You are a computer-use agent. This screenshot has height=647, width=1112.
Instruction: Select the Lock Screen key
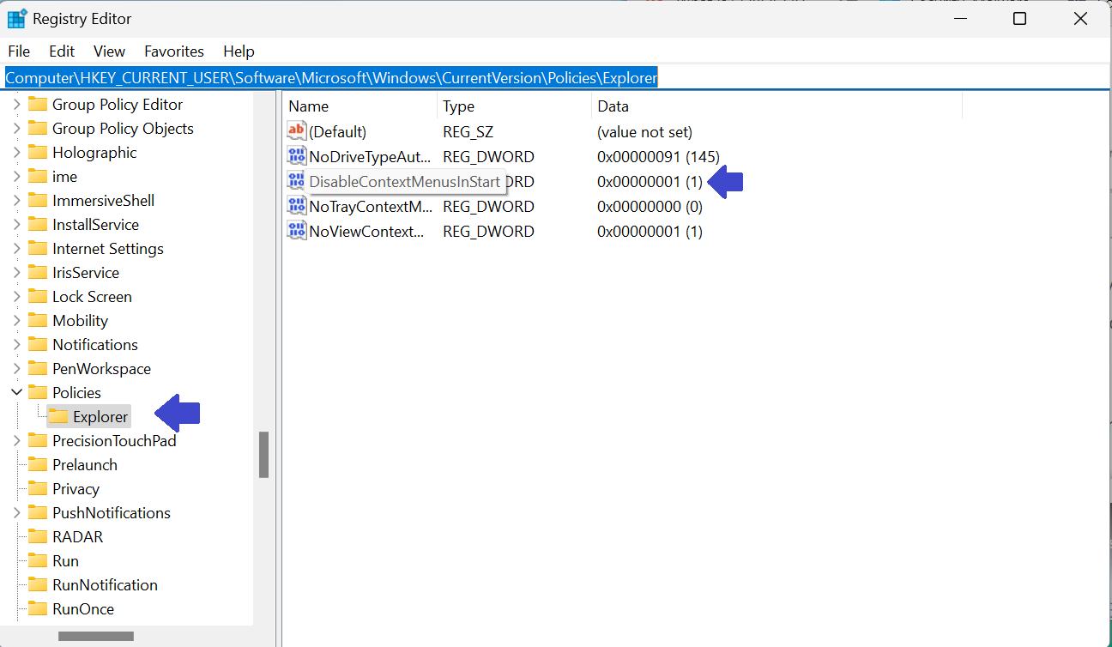[92, 297]
